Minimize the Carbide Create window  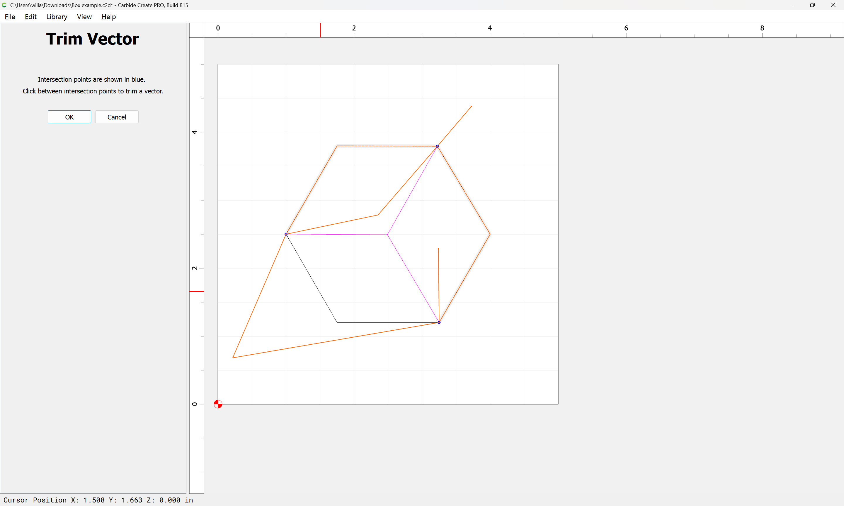point(792,5)
